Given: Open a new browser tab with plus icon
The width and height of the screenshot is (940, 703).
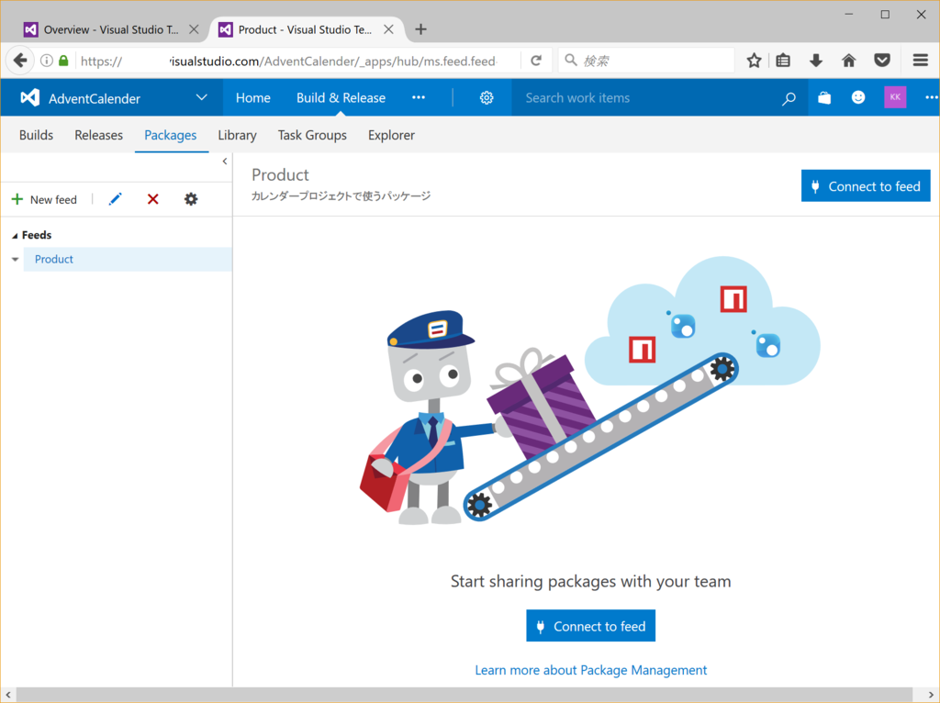Looking at the screenshot, I should pos(420,29).
